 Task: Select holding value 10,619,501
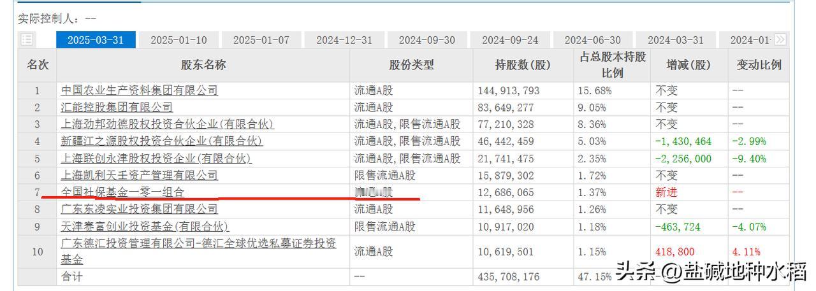tap(506, 252)
